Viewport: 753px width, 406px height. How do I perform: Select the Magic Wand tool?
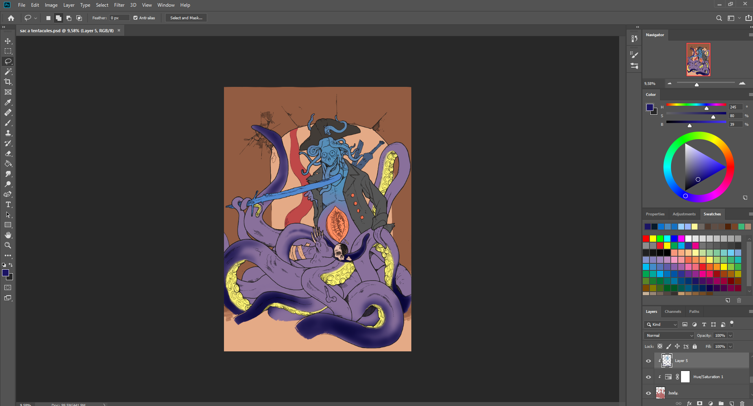coord(8,72)
